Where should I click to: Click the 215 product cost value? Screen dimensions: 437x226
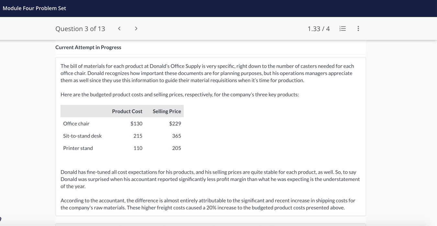click(138, 136)
